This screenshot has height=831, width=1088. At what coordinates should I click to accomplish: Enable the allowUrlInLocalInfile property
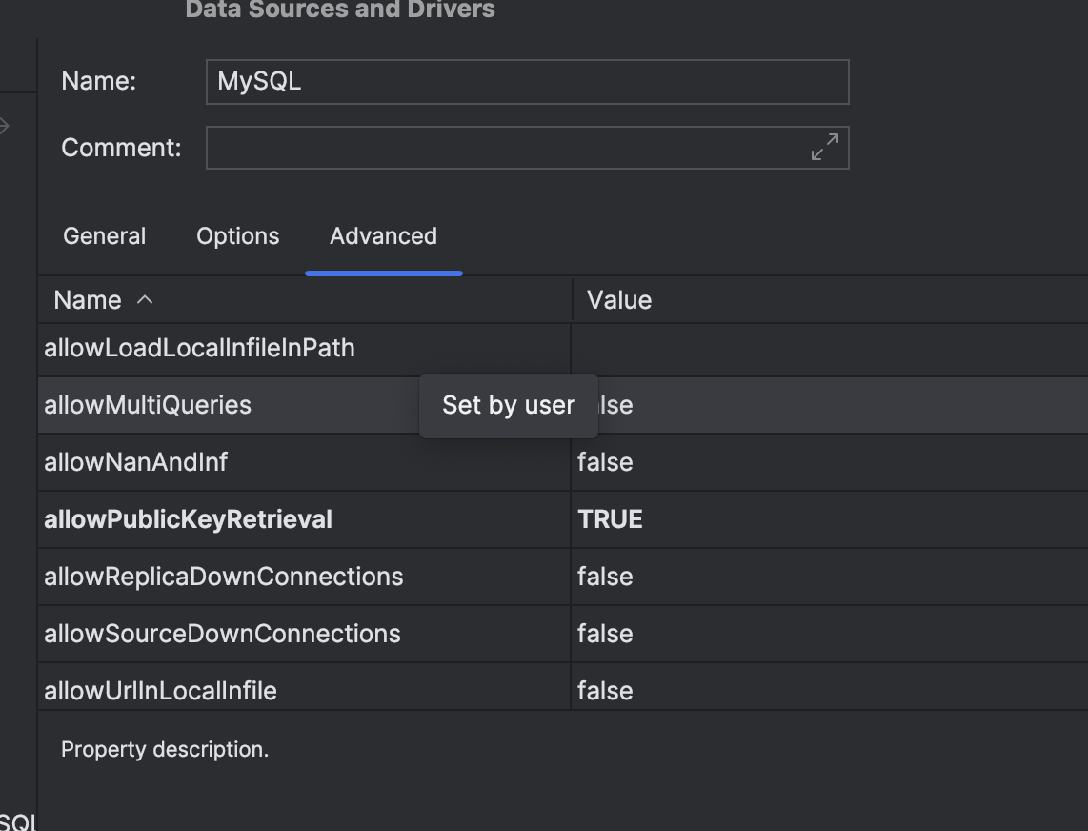(667, 690)
